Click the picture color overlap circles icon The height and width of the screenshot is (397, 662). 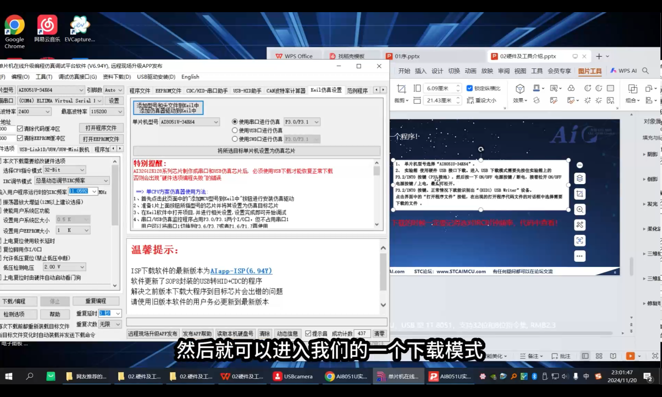point(571,88)
